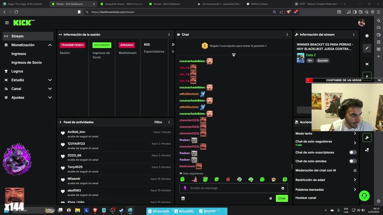Expand the Ajustes section
Image resolution: width=383 pixels, height=215 pixels.
pyautogui.click(x=50, y=98)
